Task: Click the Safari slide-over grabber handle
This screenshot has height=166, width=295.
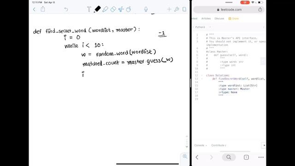Action: [229, 2]
